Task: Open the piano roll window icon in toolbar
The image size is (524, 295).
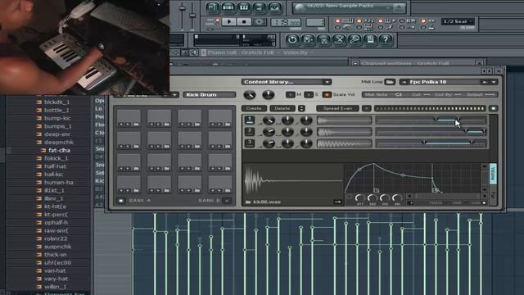Action: 244,7
